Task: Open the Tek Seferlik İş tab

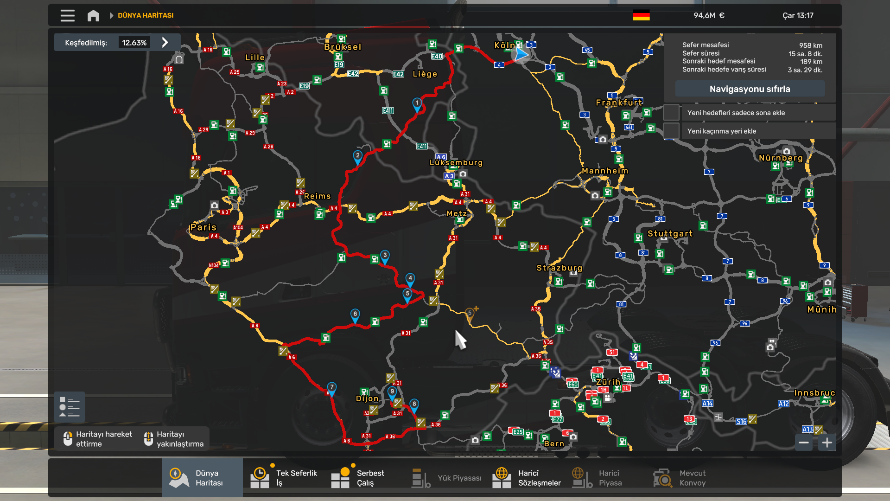Action: 284,478
